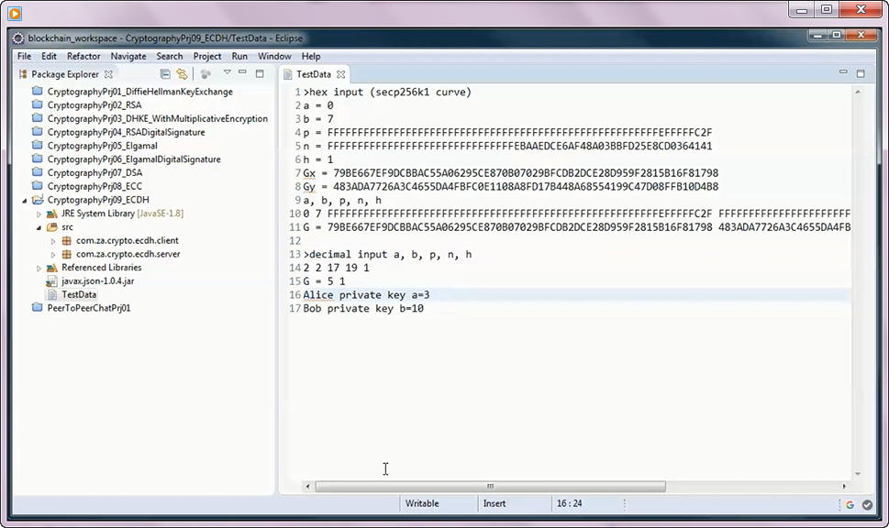Toggle Writable state in status bar
The width and height of the screenshot is (889, 528).
(x=425, y=503)
